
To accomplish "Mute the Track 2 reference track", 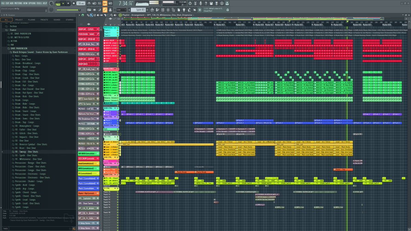I will [x=117, y=30].
